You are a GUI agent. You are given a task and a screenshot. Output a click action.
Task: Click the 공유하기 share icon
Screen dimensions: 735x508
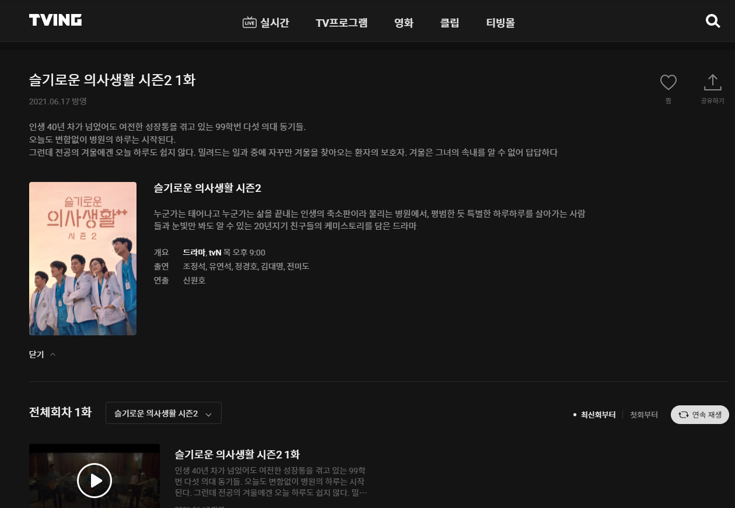click(x=712, y=83)
